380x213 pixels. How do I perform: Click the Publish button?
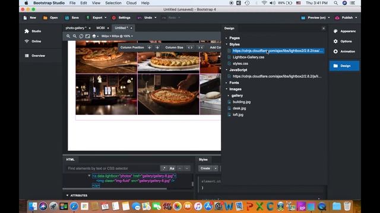(x=344, y=18)
